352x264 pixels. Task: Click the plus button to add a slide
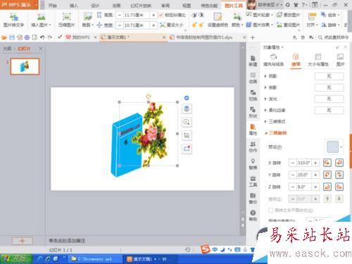pyautogui.click(x=23, y=241)
